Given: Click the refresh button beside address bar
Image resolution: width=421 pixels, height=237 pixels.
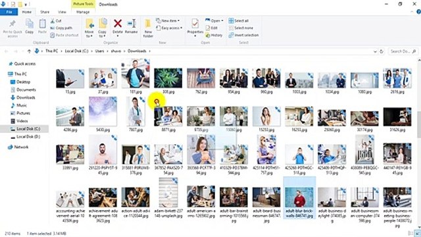Looking at the screenshot, I should tap(382, 51).
